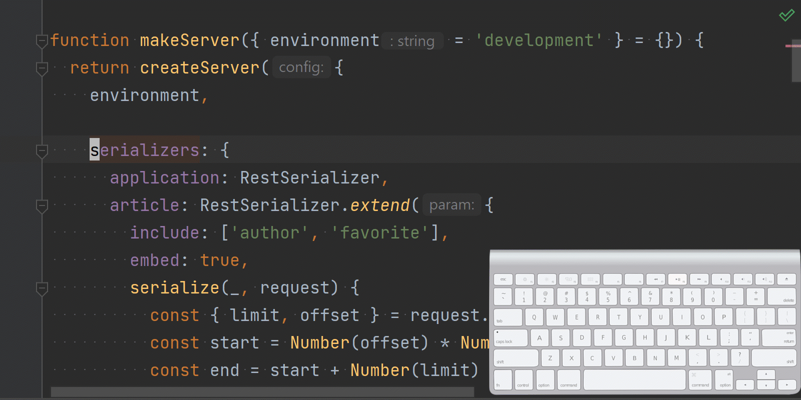Collapse the makeServer function fold marker
The height and width of the screenshot is (400, 801).
(42, 40)
